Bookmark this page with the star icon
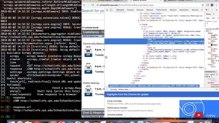This screenshot has width=219, height=123. pos(203,5)
